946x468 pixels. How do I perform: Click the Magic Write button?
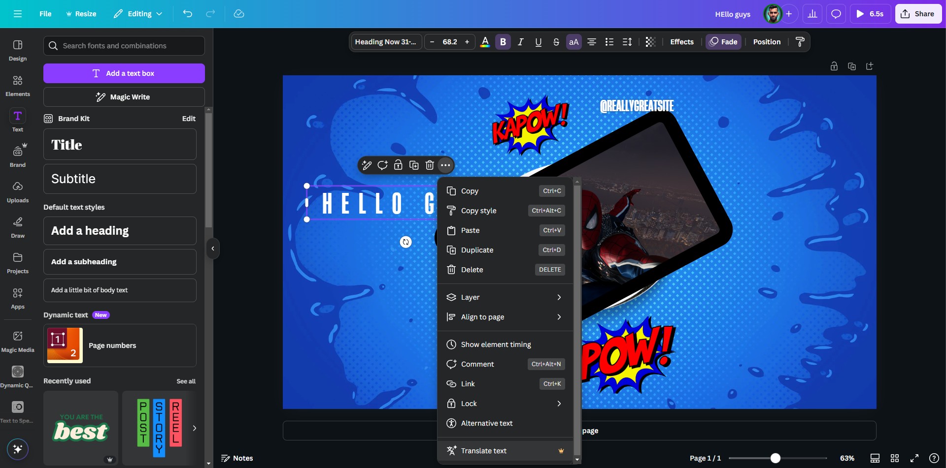(124, 97)
